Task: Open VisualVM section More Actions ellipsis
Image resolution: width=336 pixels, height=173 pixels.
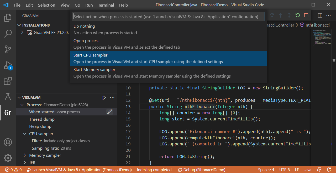Action: pos(112,98)
